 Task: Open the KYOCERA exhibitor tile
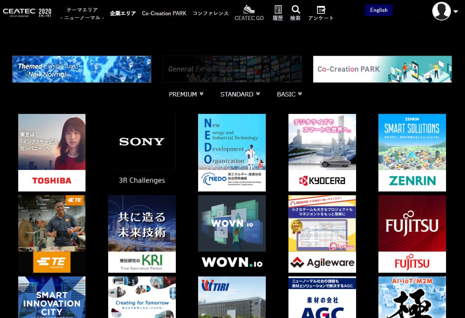pyautogui.click(x=322, y=153)
